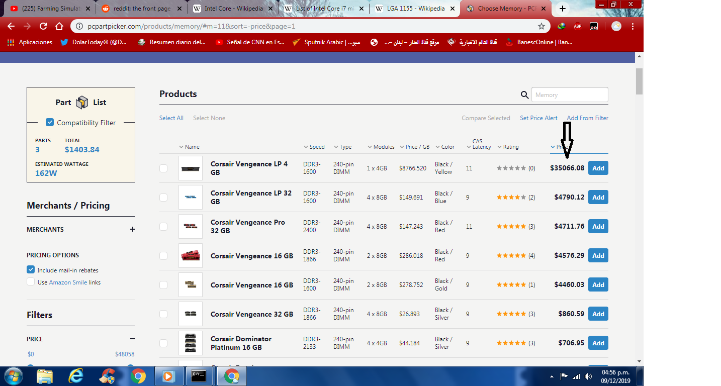The width and height of the screenshot is (721, 386).
Task: Click the Select All link
Action: click(171, 118)
